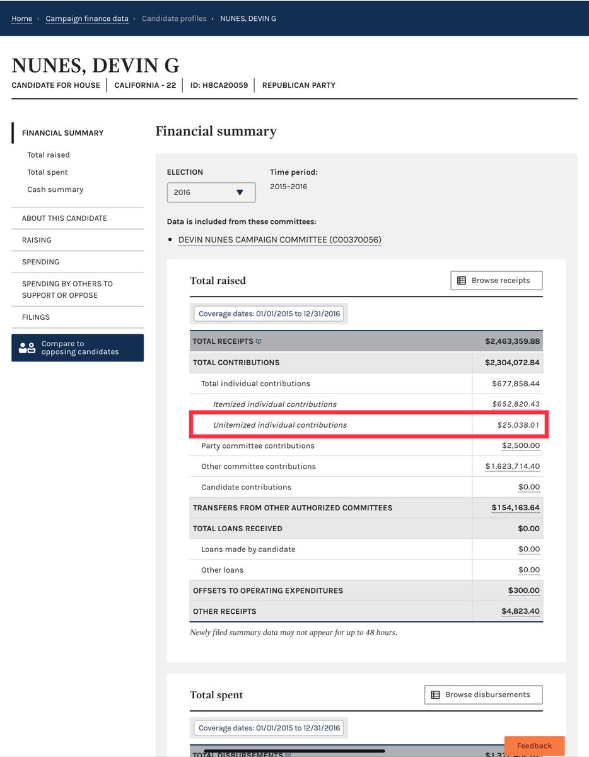Viewport: 589px width, 757px height.
Task: Open the Feedback button
Action: (x=534, y=746)
